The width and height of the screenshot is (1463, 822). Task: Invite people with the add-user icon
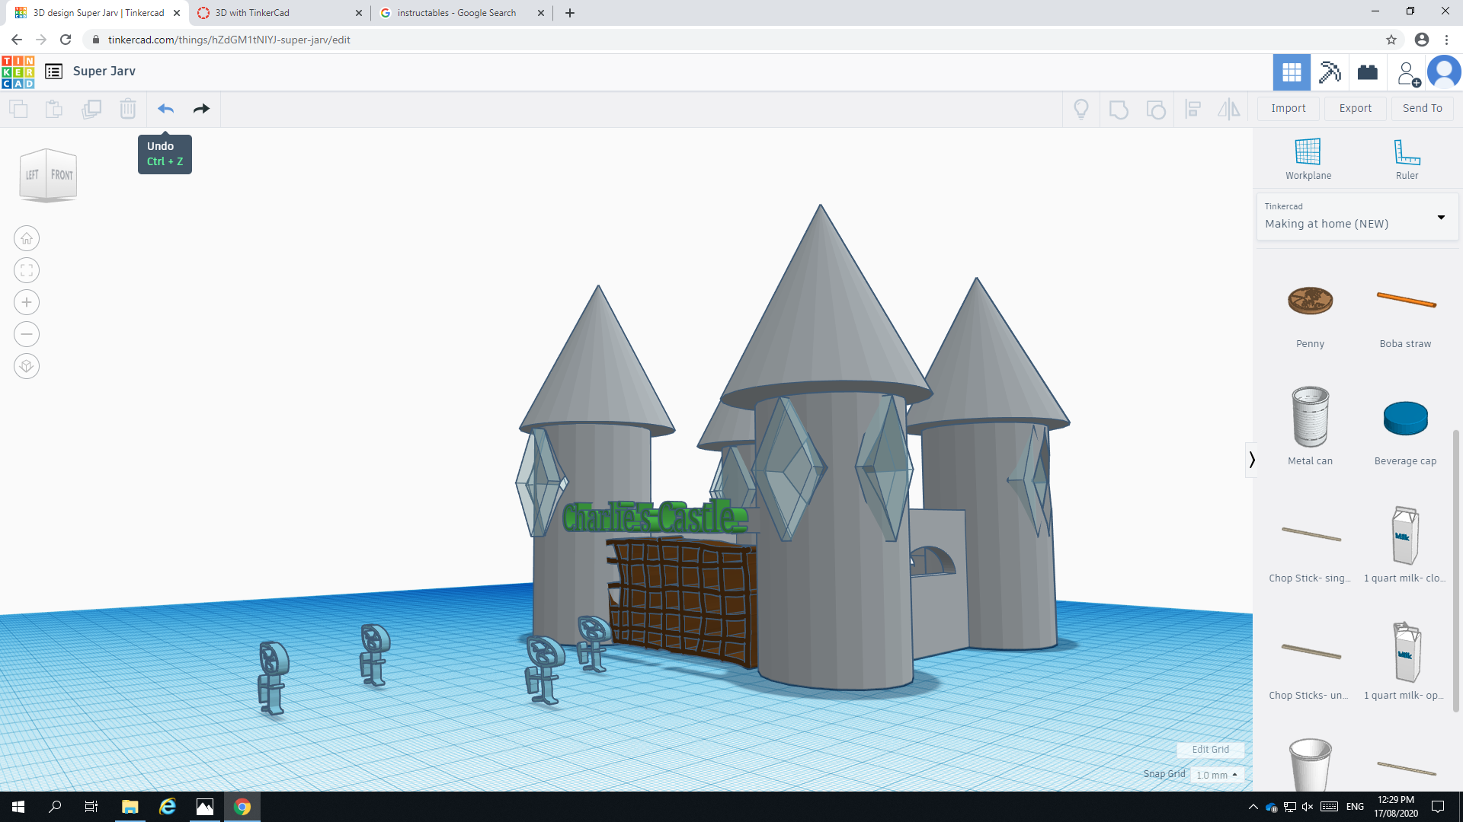coord(1407,73)
